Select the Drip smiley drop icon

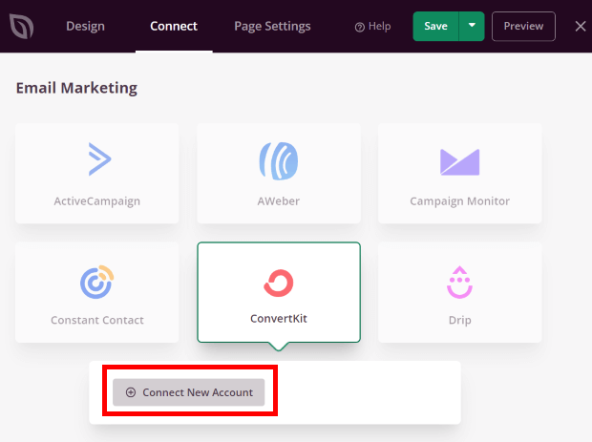click(x=459, y=283)
